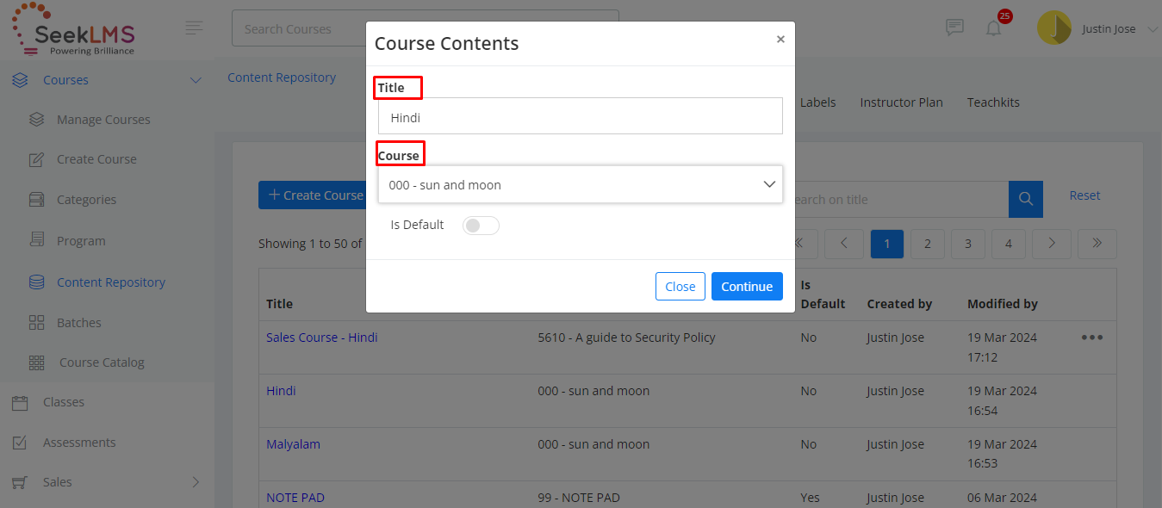Open the Justin Jose user menu
The image size is (1162, 508).
pos(1098,29)
